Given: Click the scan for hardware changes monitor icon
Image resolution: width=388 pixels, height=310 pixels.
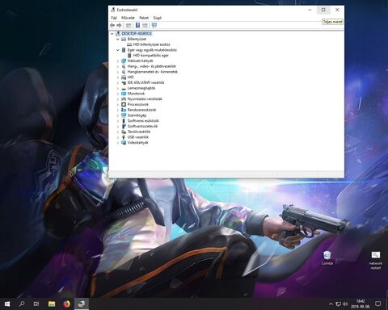Looking at the screenshot, I should pyautogui.click(x=154, y=25).
